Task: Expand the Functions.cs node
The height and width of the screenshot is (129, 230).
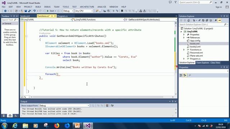Action: coord(184,50)
